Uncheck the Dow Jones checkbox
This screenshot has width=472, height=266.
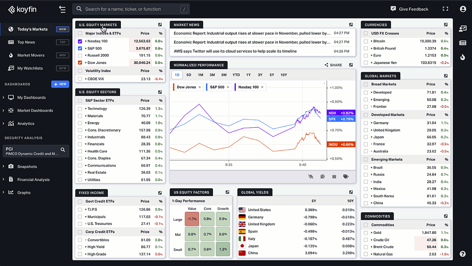click(80, 63)
